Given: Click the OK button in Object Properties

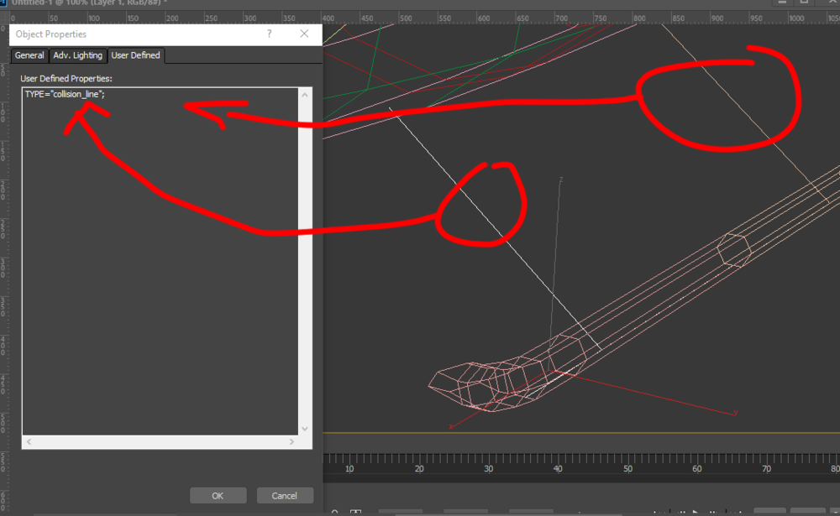Looking at the screenshot, I should tap(218, 496).
